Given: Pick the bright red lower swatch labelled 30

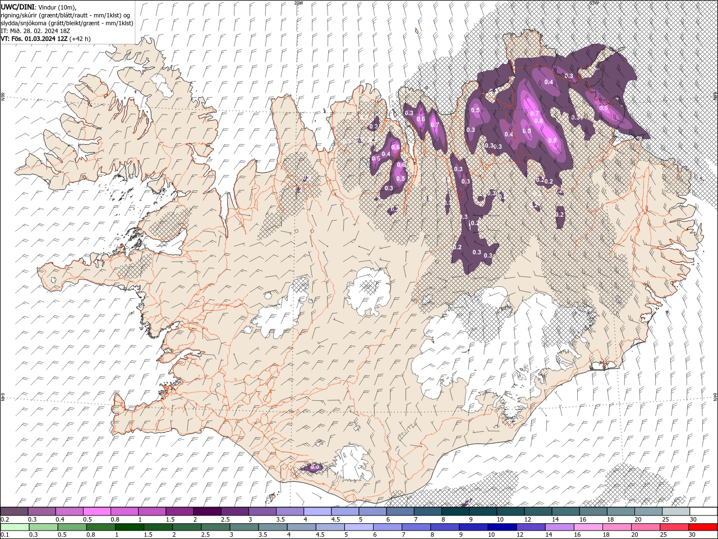Looking at the screenshot, I should point(702,527).
